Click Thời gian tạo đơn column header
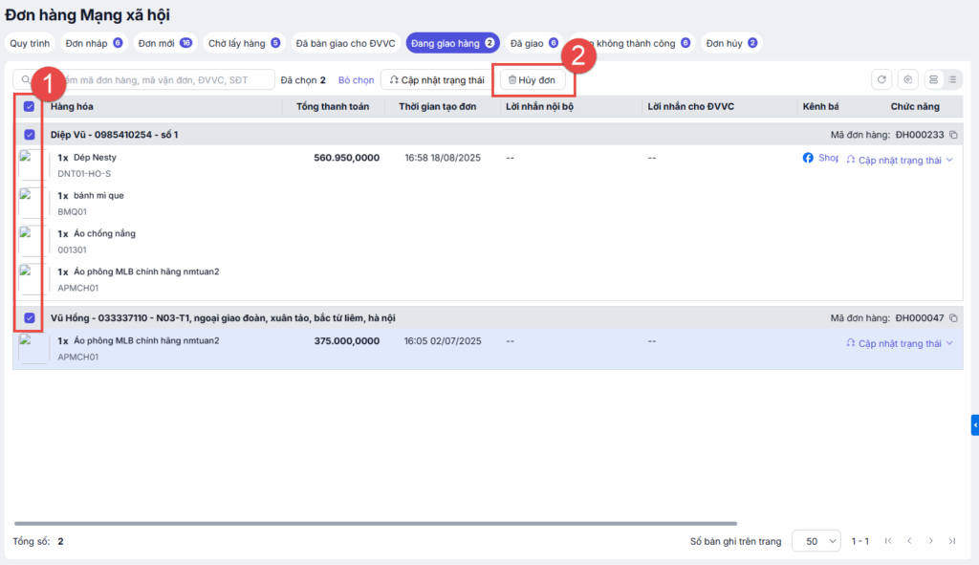Screen dimensions: 979x565 438,107
